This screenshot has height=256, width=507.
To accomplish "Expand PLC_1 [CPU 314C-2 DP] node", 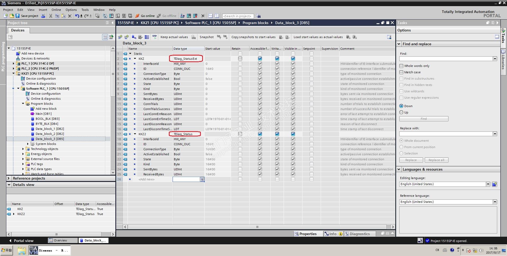I will click(x=13, y=63).
